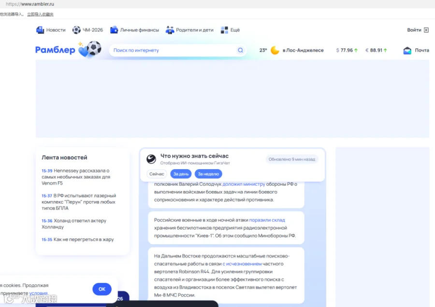Click the ЧМ-2026 soccer ball icon
435x307 pixels.
pyautogui.click(x=76, y=30)
